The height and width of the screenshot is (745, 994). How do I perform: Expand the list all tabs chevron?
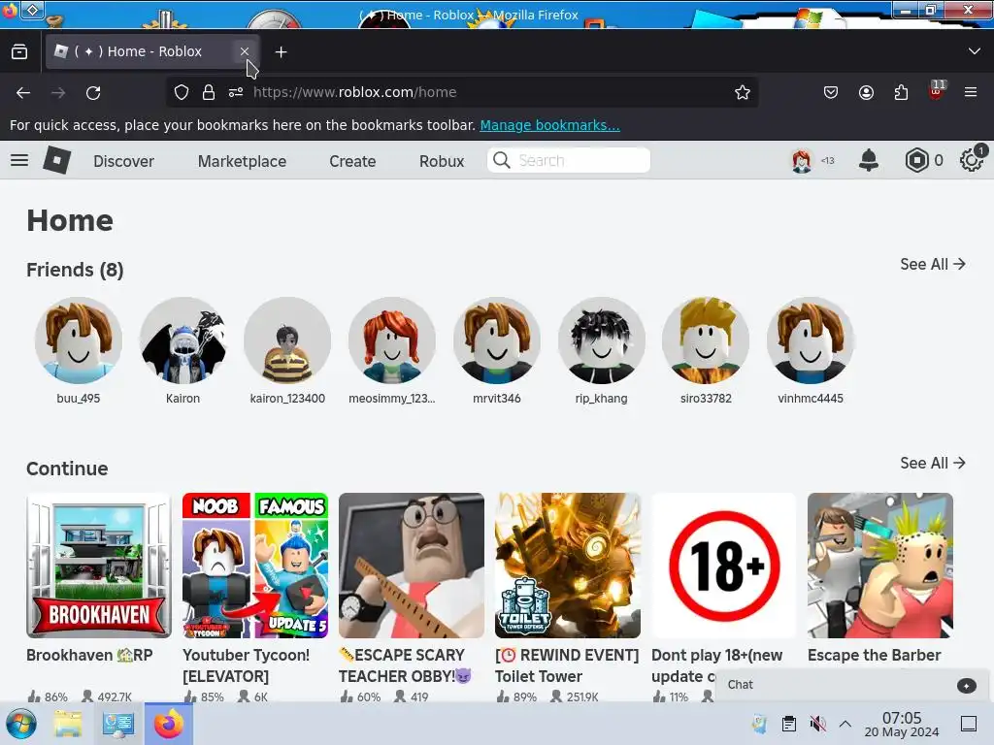click(x=975, y=51)
